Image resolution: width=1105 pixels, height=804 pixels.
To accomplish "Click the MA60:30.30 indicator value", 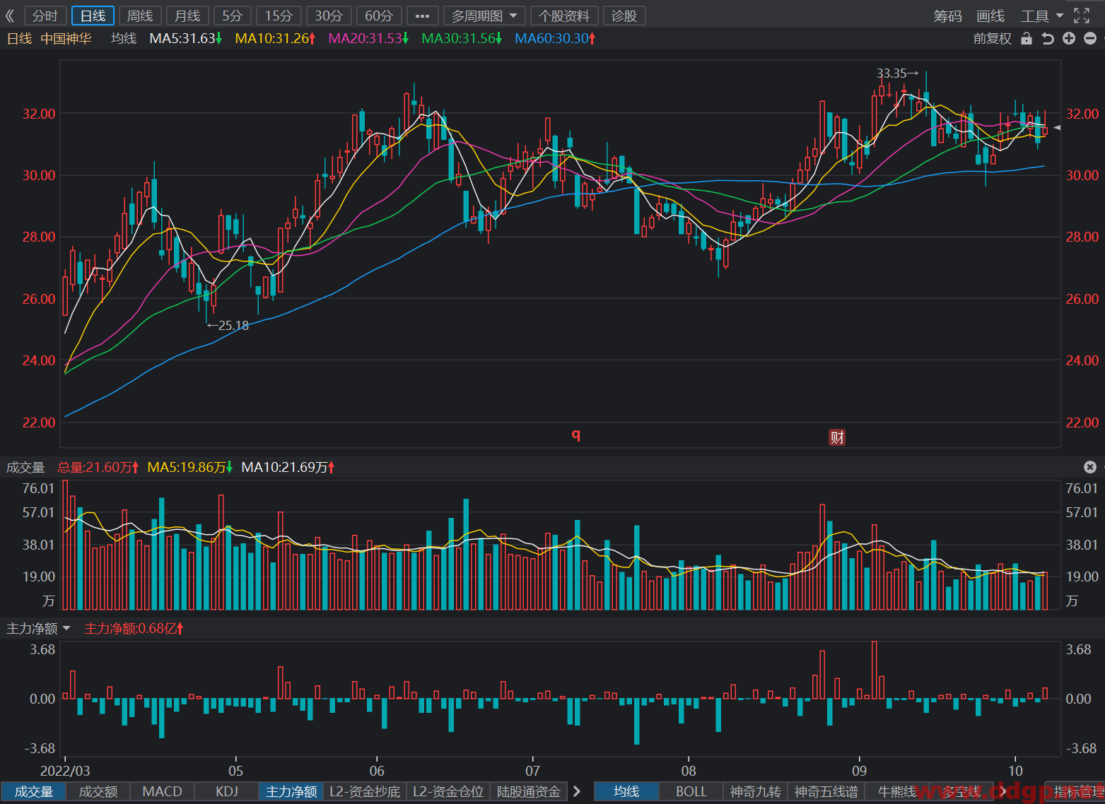I will (555, 38).
